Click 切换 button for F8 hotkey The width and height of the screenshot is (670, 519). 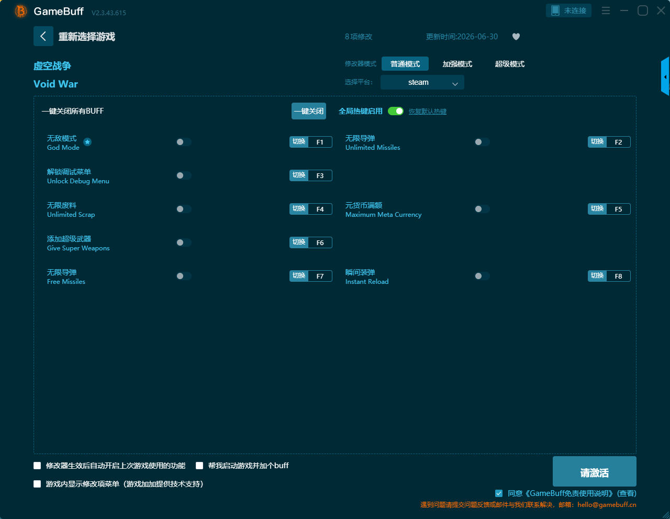[x=597, y=276]
